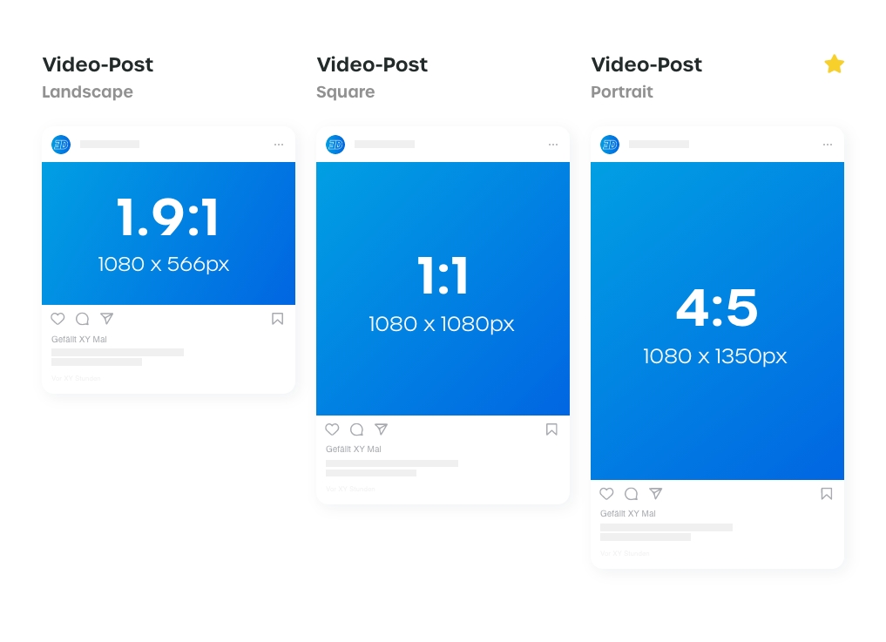
Task: Like the Landscape video post with heart icon
Action: [x=57, y=319]
